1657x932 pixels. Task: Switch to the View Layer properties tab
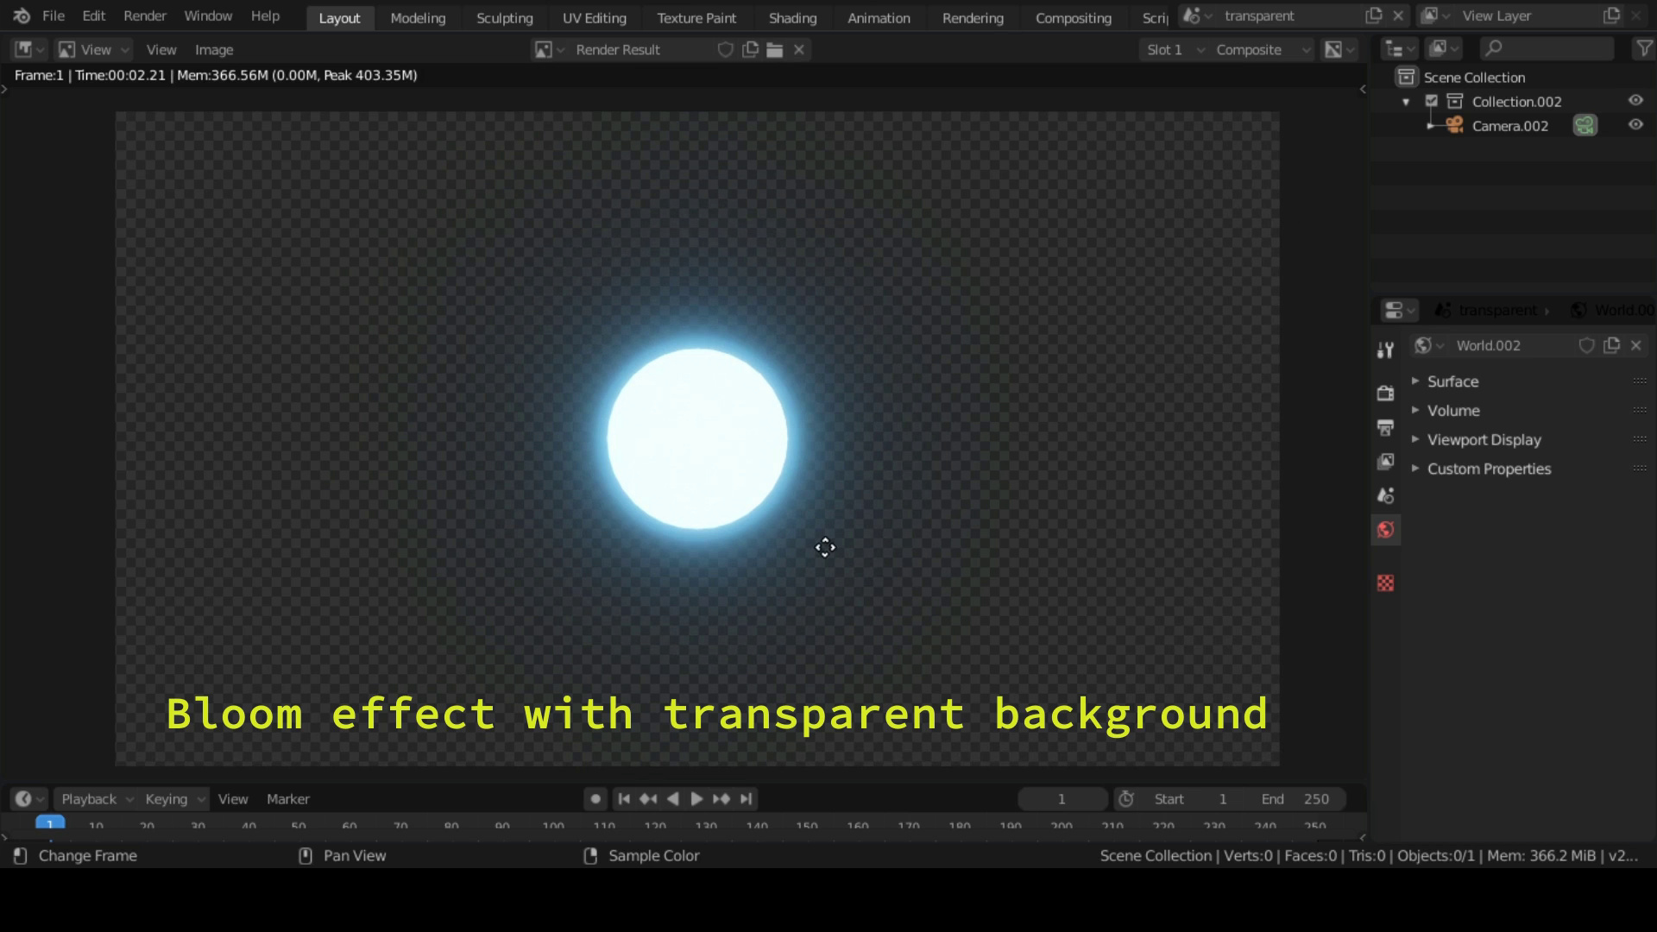coord(1385,462)
